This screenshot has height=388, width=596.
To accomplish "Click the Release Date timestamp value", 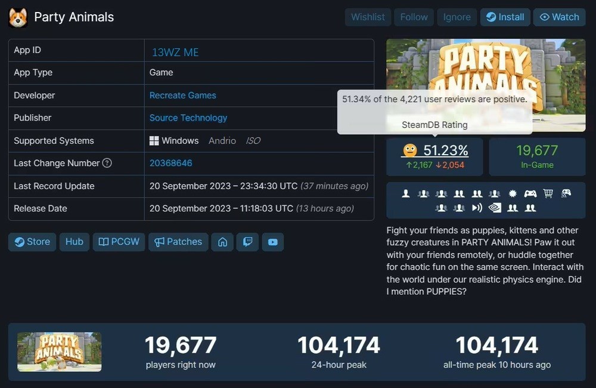I will pyautogui.click(x=252, y=208).
